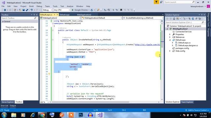211x118 pixels.
Task: Open the Google Chrome run target dropdown arrow
Action: 89,10
